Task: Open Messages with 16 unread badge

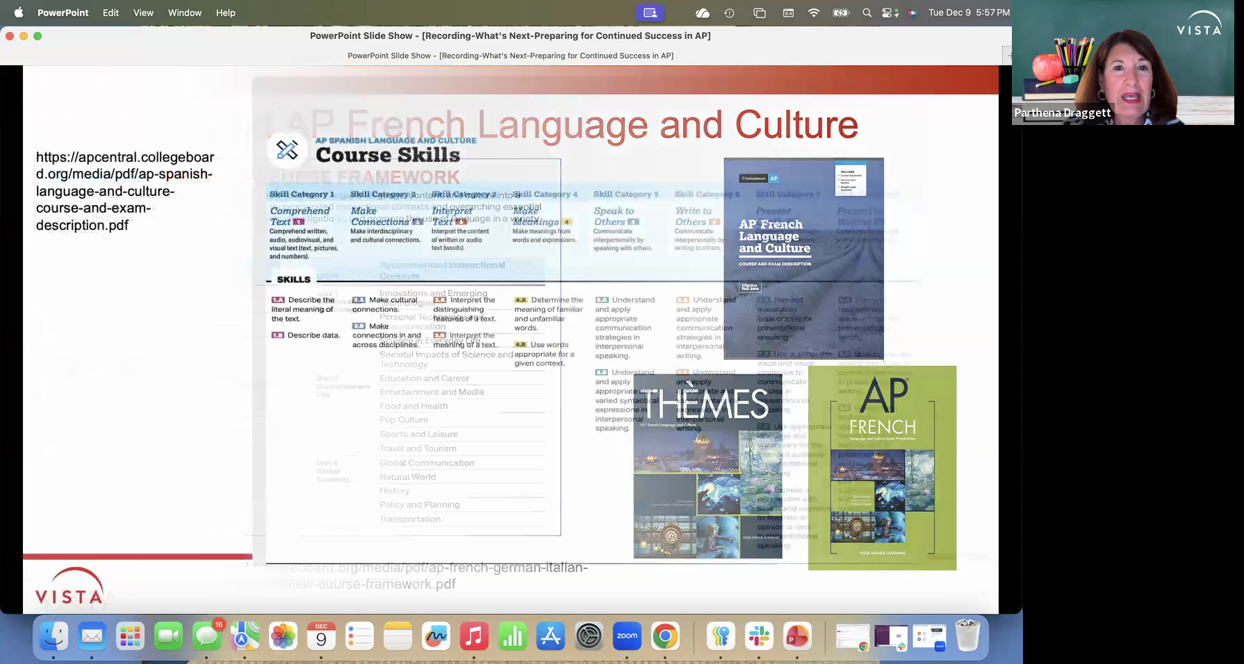Action: click(206, 636)
